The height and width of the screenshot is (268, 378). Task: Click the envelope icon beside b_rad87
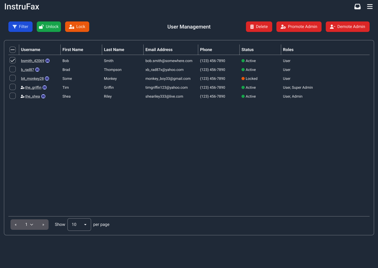pos(37,70)
